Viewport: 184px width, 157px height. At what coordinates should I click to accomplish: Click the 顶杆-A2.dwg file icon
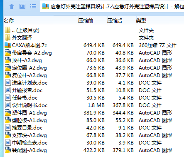click(8, 60)
